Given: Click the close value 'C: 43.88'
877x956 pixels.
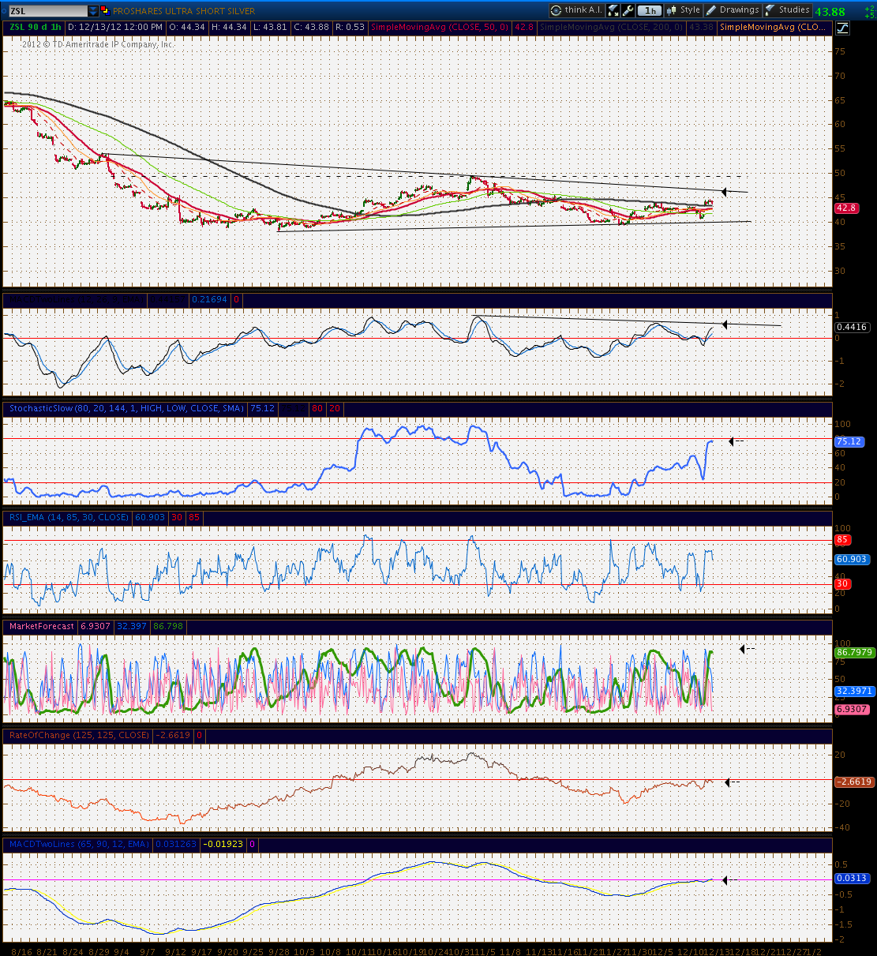Looking at the screenshot, I should pyautogui.click(x=311, y=27).
